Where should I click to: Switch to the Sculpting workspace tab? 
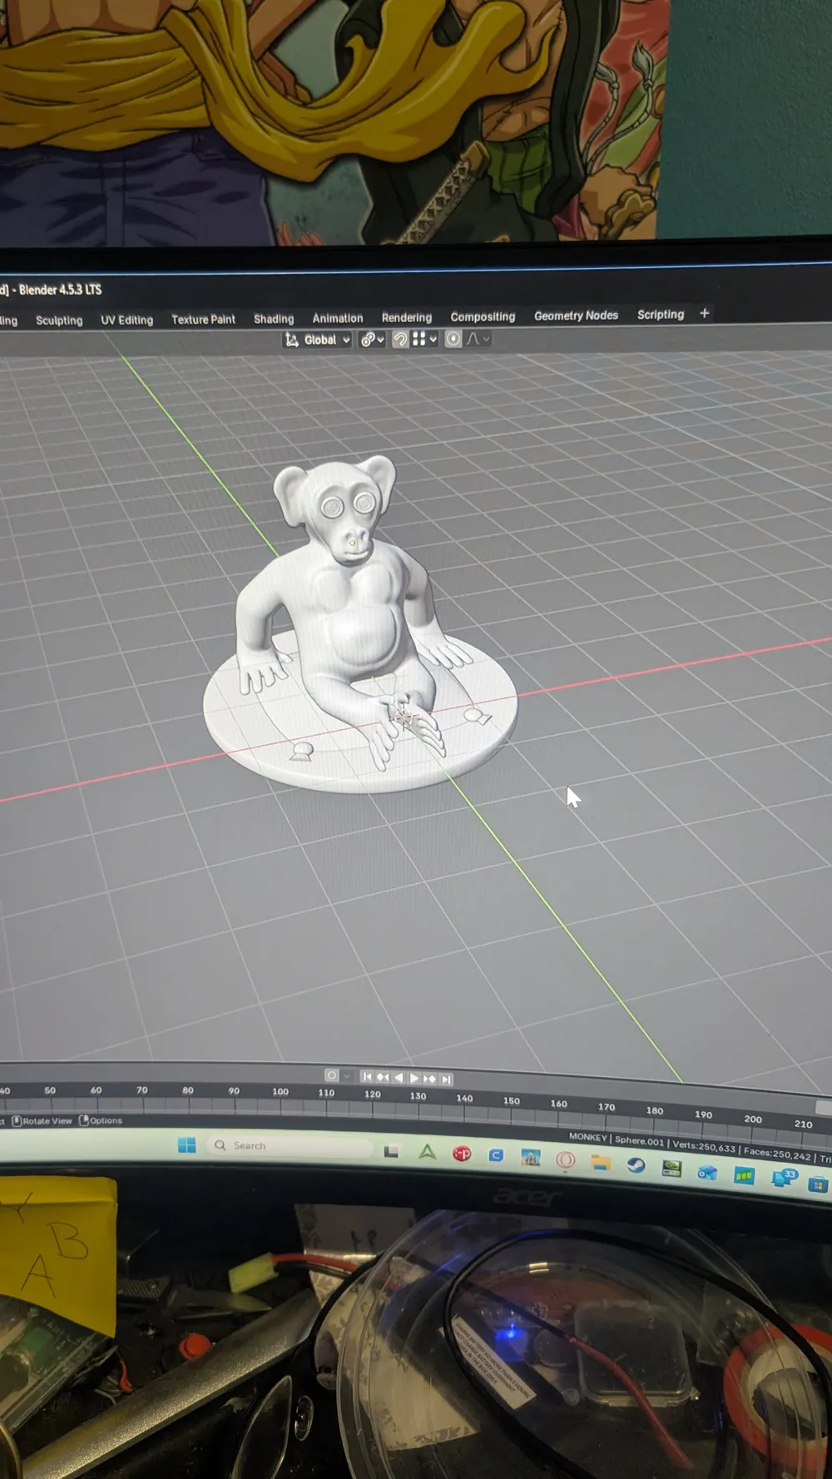[x=59, y=320]
